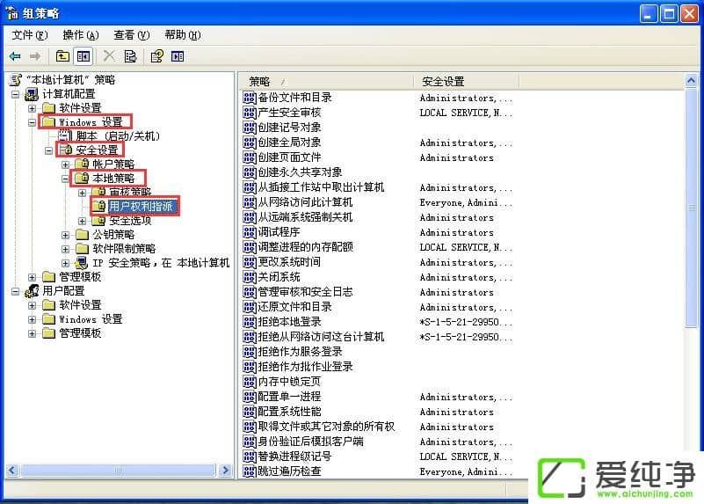The width and height of the screenshot is (704, 504).
Task: Select the 替换进程级记号 policy
Action: click(294, 456)
